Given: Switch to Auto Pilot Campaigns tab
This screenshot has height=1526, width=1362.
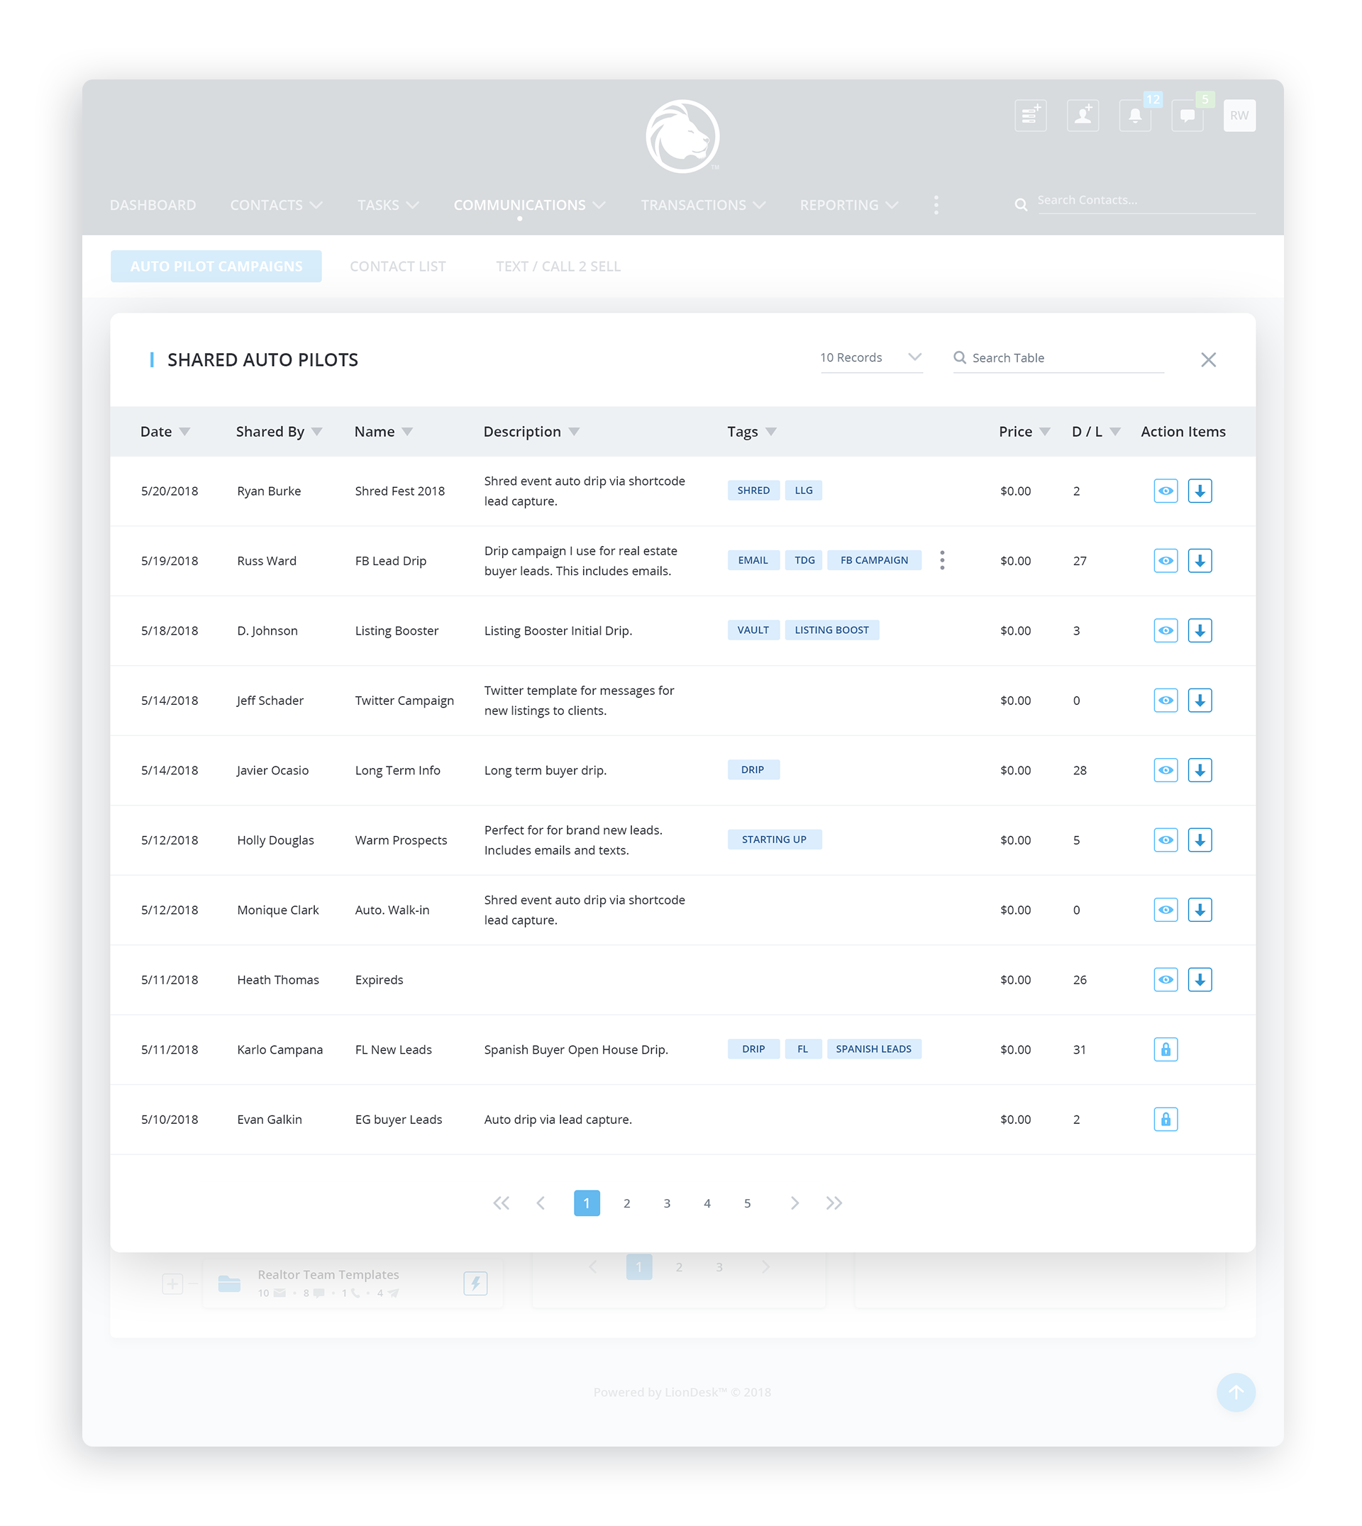Looking at the screenshot, I should pos(216,267).
